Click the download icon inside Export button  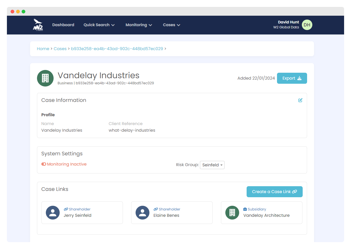tap(300, 78)
